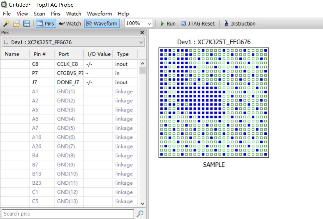Close the Pins panel with the X
The image size is (323, 219).
(x=142, y=33)
